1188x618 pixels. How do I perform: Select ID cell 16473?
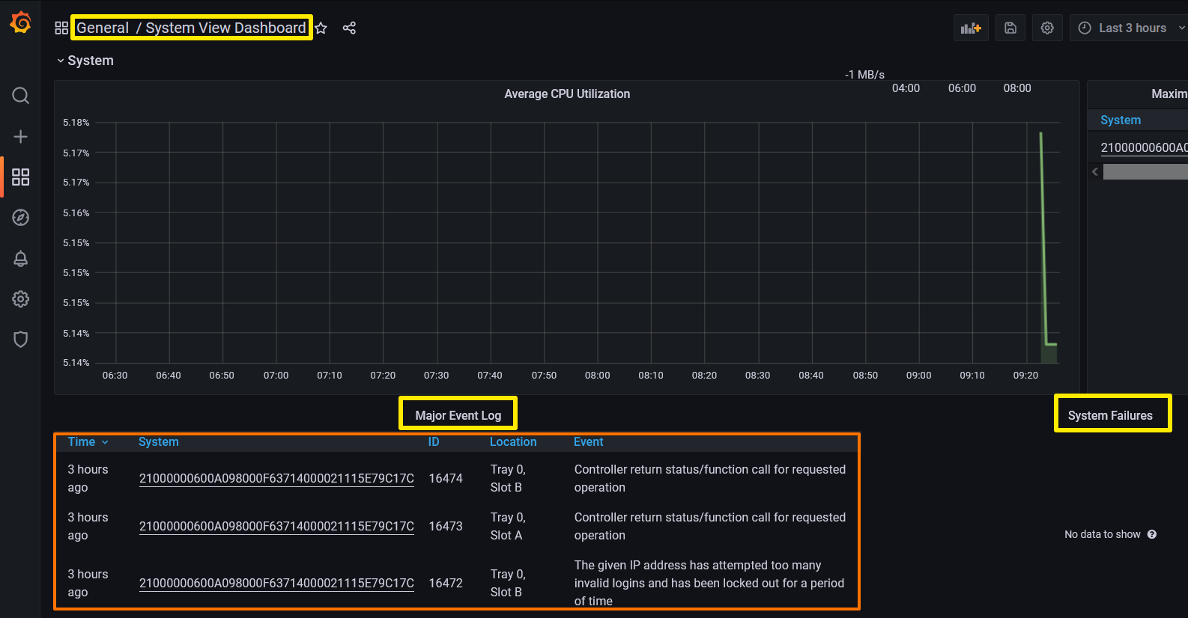[446, 527]
